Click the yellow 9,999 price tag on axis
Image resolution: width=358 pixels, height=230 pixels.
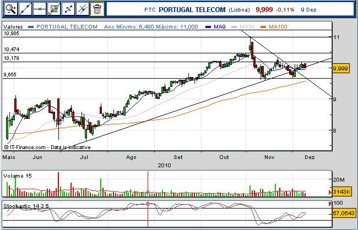click(340, 68)
